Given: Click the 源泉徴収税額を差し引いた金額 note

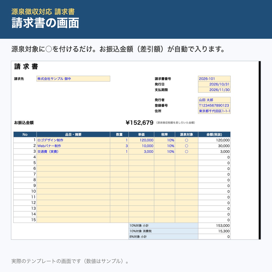Looking at the screenshot, I should [x=176, y=123].
